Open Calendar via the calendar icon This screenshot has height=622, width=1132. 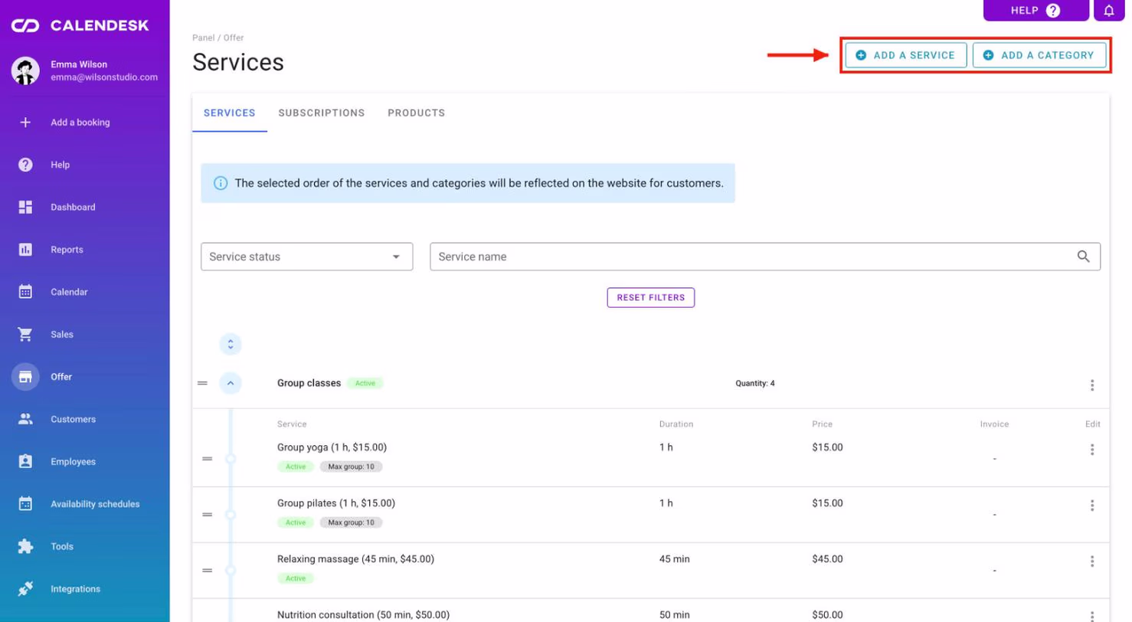(25, 292)
